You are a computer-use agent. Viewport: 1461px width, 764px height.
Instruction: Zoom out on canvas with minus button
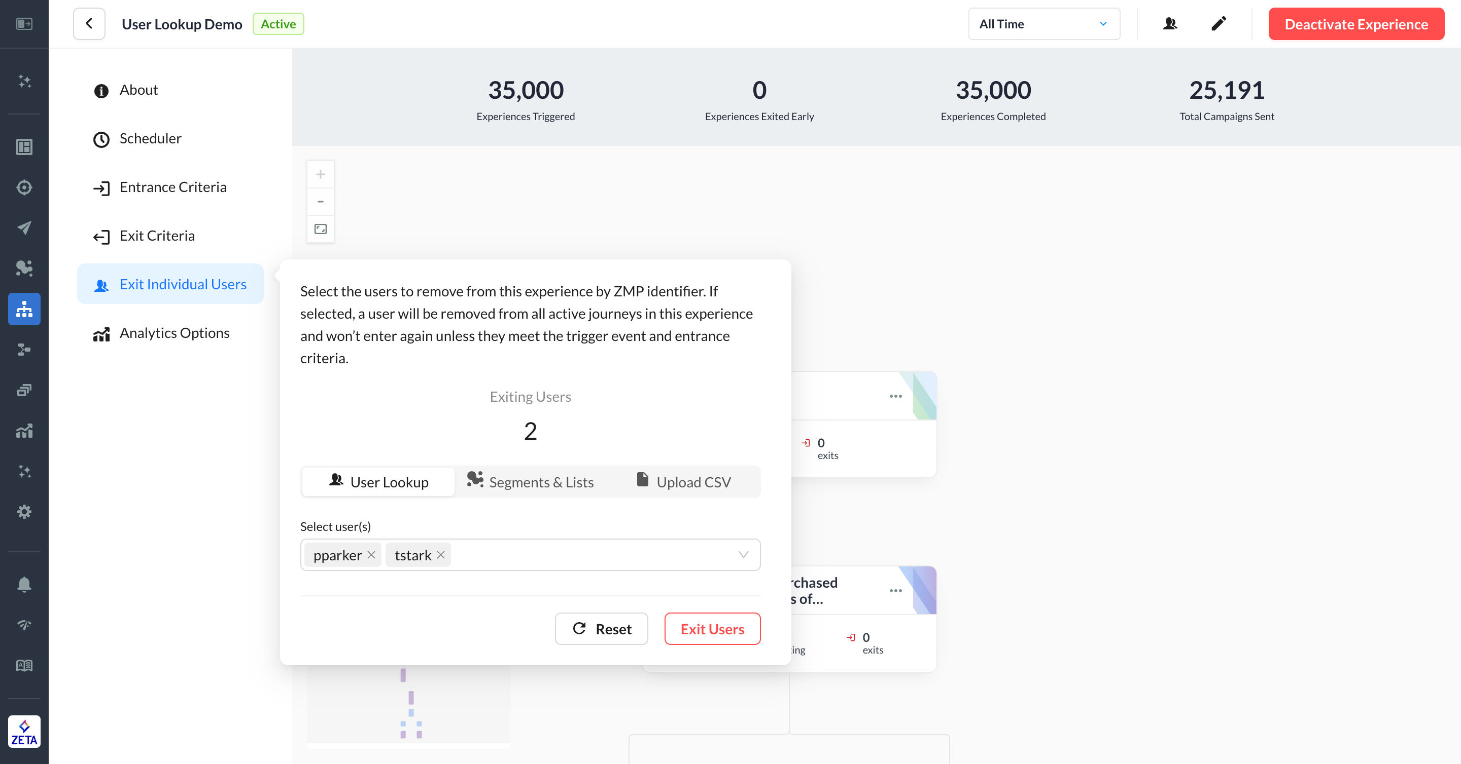[321, 202]
